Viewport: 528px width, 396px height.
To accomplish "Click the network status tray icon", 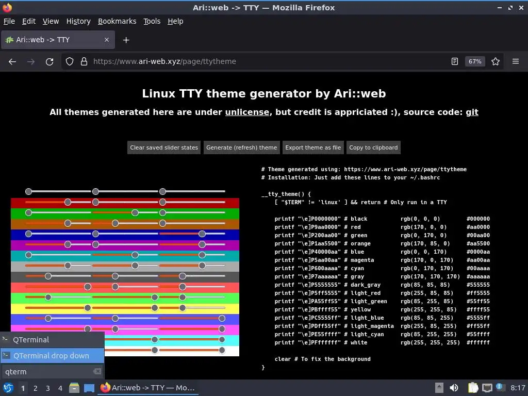I will (487, 388).
